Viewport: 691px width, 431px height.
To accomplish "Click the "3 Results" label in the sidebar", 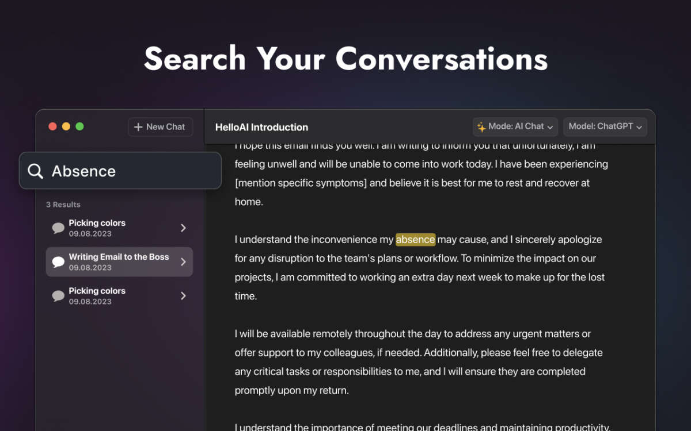I will 63,205.
